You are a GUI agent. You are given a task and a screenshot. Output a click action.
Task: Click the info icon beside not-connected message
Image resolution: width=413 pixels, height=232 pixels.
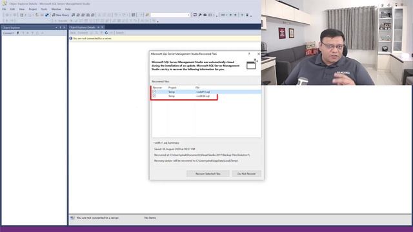(70, 39)
